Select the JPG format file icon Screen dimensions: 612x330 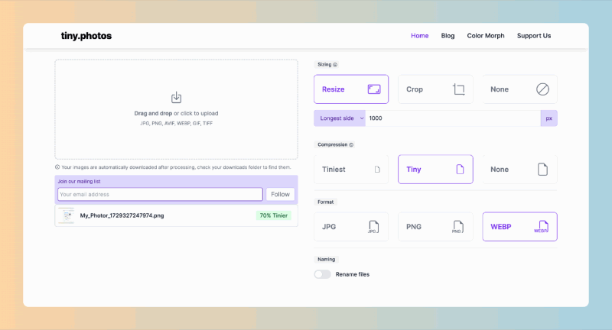tap(373, 227)
